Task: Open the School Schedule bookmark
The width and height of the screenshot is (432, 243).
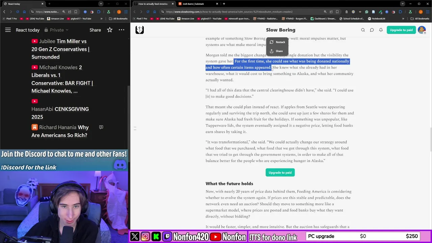Action: coord(352,19)
